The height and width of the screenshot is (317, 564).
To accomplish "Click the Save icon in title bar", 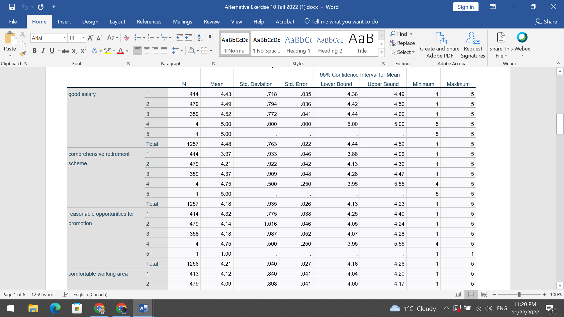I will 12,7.
